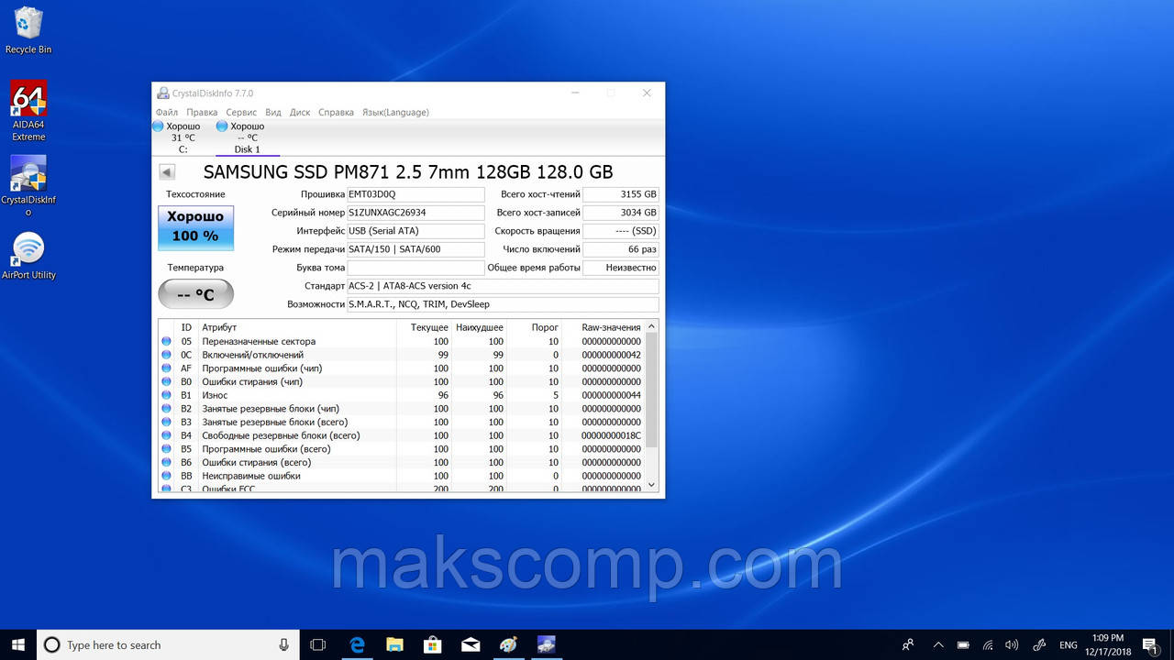Open the Язык(Language) menu
This screenshot has width=1174, height=660.
click(x=395, y=112)
